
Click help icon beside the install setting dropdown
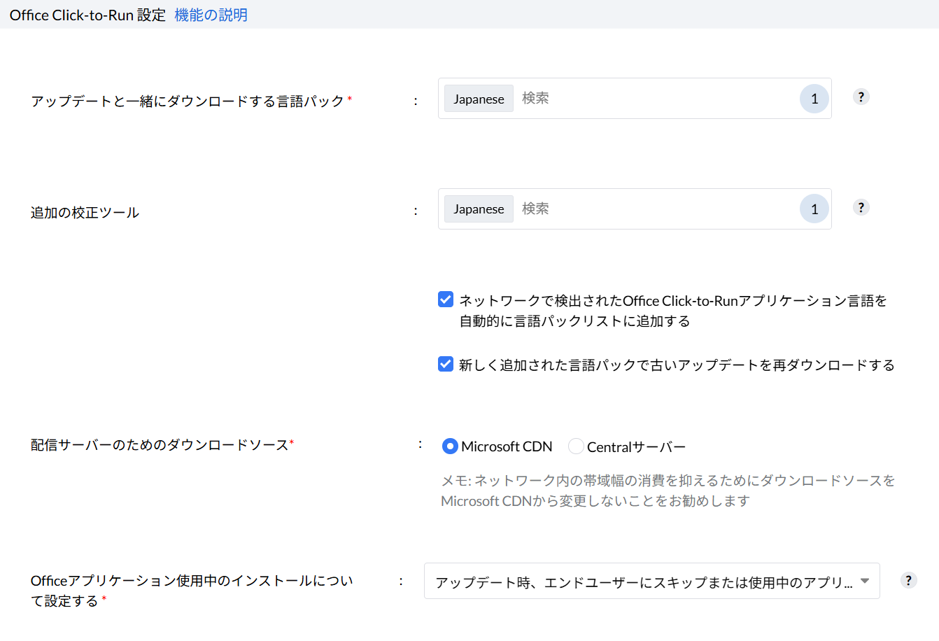[x=908, y=580]
